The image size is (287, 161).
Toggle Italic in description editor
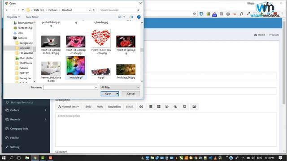pos(100,106)
